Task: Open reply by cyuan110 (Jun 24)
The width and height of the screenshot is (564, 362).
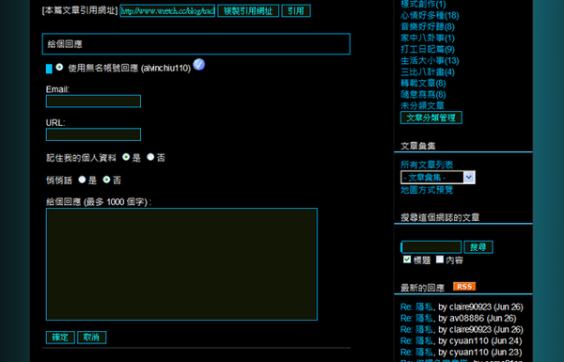Action: [462, 340]
